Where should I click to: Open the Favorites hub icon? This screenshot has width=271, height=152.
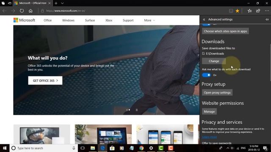click(249, 11)
